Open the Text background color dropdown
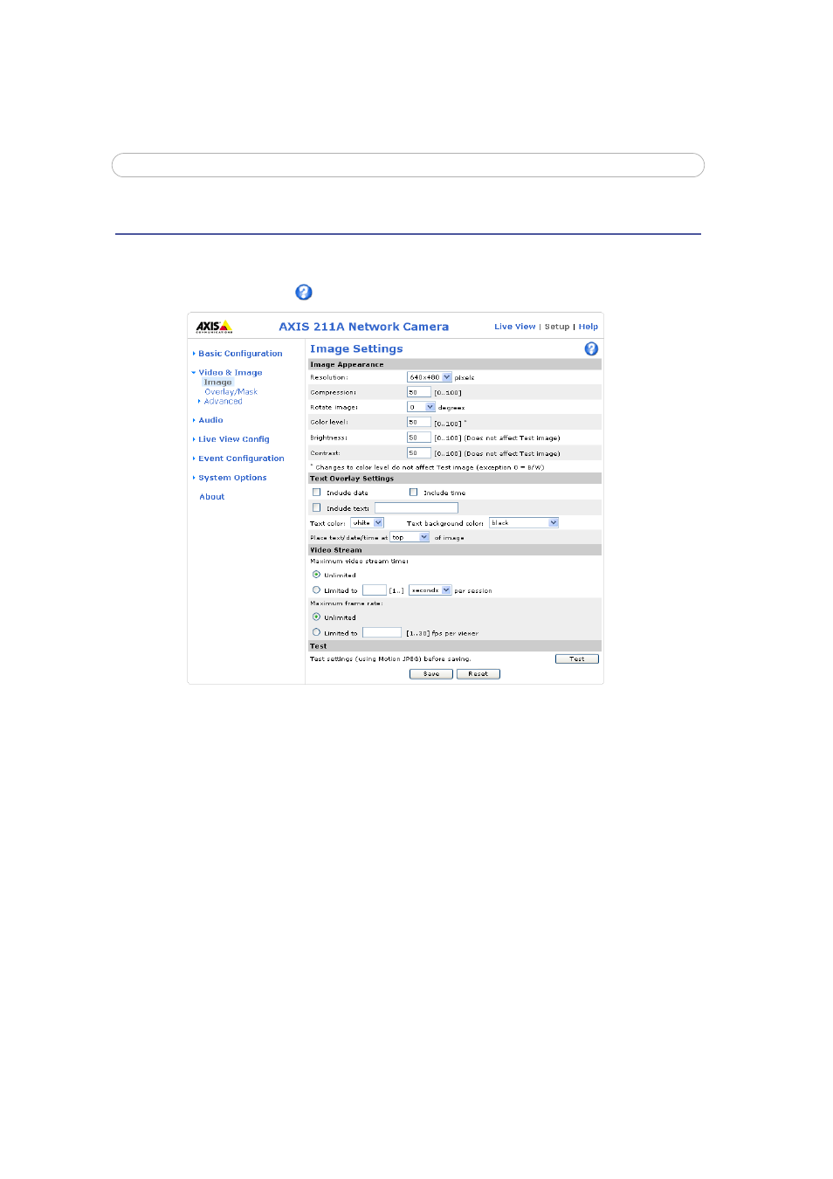 click(x=524, y=522)
